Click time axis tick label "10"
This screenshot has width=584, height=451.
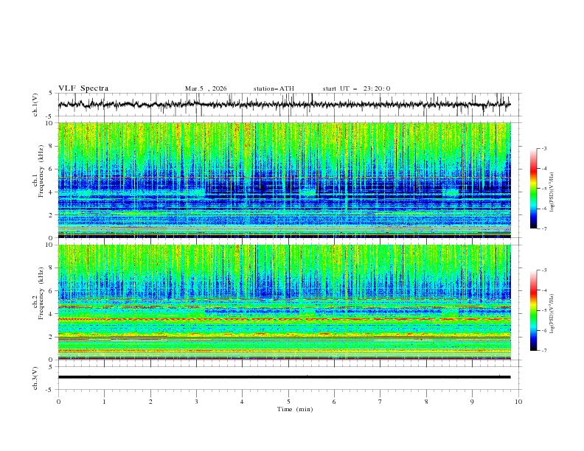coord(518,402)
